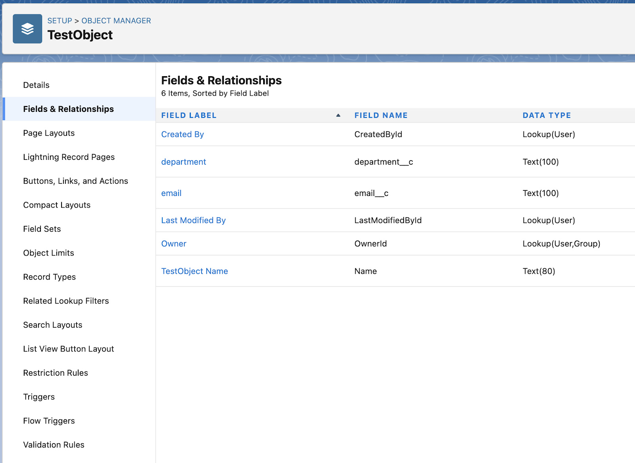The width and height of the screenshot is (635, 463).
Task: Open the TestObject Name field
Action: coord(194,271)
